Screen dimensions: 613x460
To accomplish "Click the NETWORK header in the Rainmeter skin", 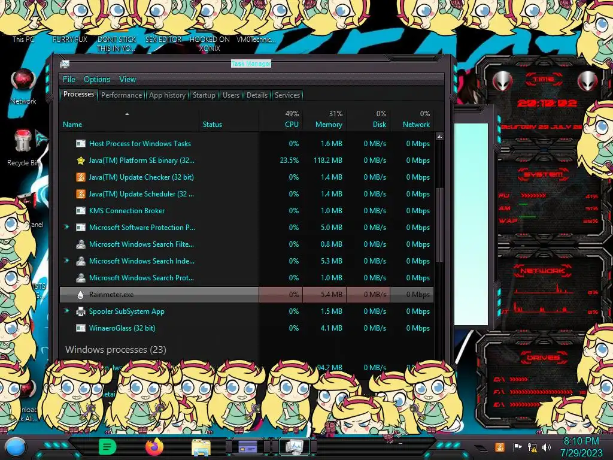I will (542, 271).
